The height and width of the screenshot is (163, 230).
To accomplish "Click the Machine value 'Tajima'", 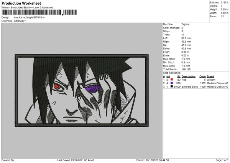I will pyautogui.click(x=185, y=24).
